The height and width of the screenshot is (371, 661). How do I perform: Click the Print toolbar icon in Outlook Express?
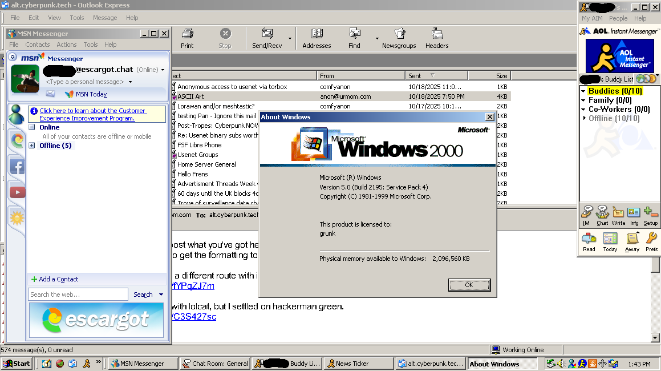187,34
